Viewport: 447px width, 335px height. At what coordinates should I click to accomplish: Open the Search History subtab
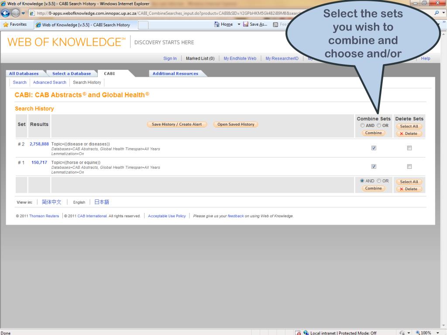87,82
